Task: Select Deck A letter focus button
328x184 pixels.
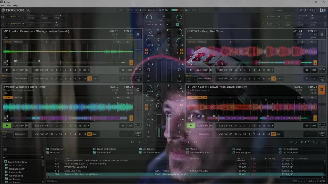Action: tap(138, 34)
